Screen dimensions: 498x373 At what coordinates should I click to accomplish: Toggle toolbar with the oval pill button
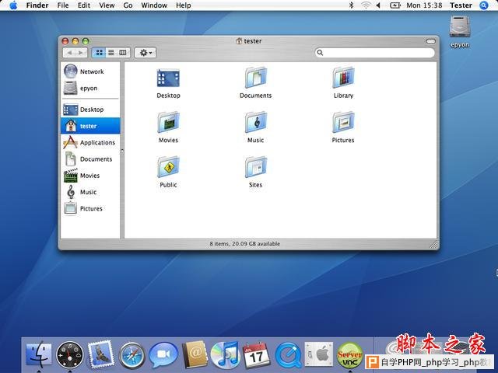click(x=430, y=41)
